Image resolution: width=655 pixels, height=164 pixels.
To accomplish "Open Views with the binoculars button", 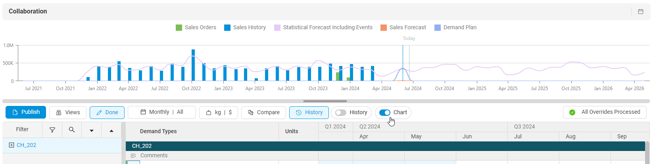I will [68, 113].
